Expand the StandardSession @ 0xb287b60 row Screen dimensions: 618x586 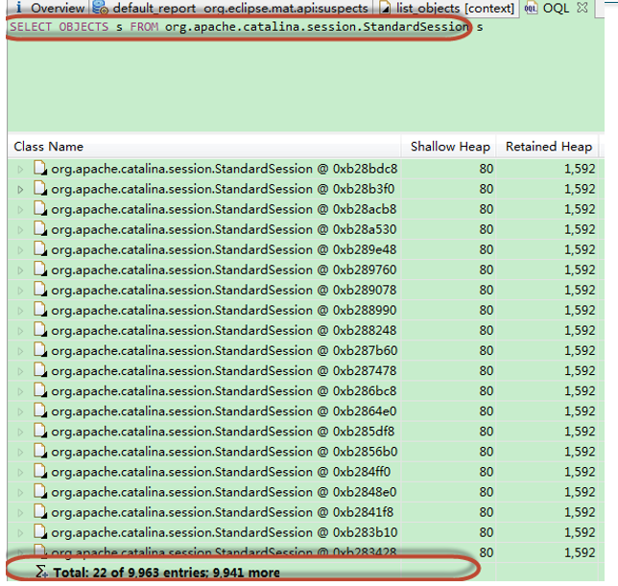pyautogui.click(x=21, y=350)
